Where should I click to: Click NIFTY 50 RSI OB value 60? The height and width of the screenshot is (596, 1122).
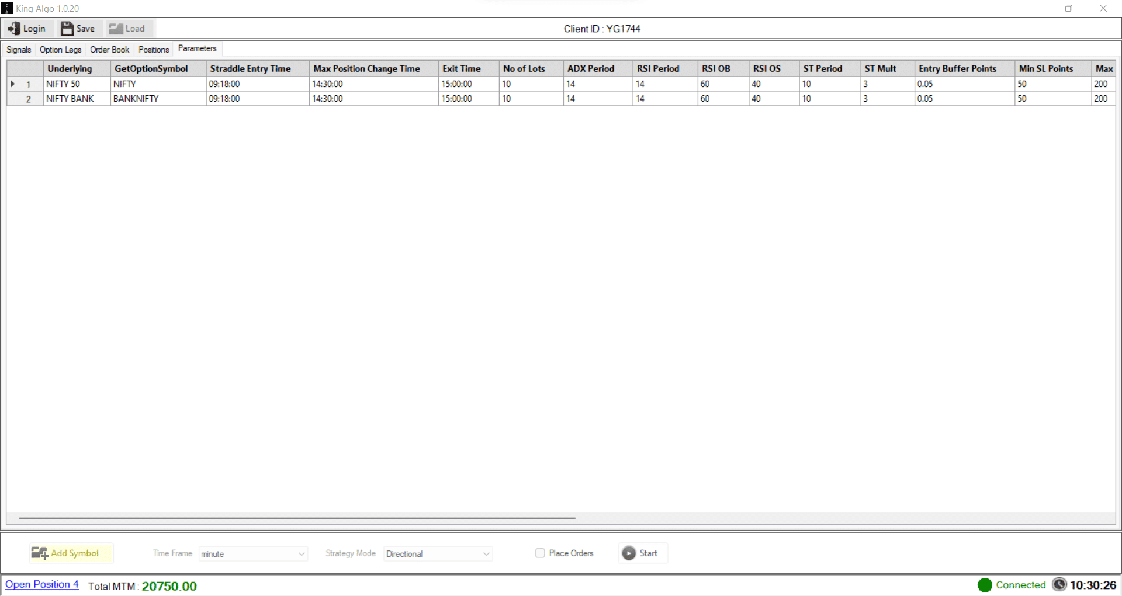(723, 84)
